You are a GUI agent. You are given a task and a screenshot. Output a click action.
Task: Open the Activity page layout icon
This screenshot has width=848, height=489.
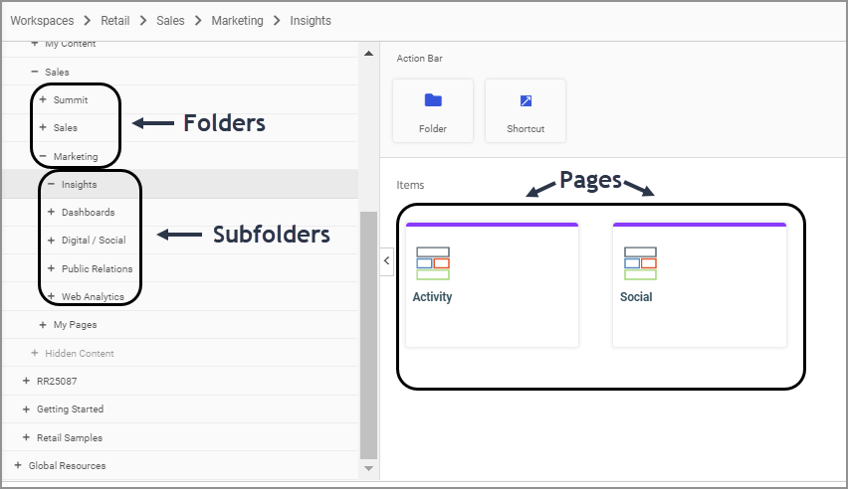point(433,263)
